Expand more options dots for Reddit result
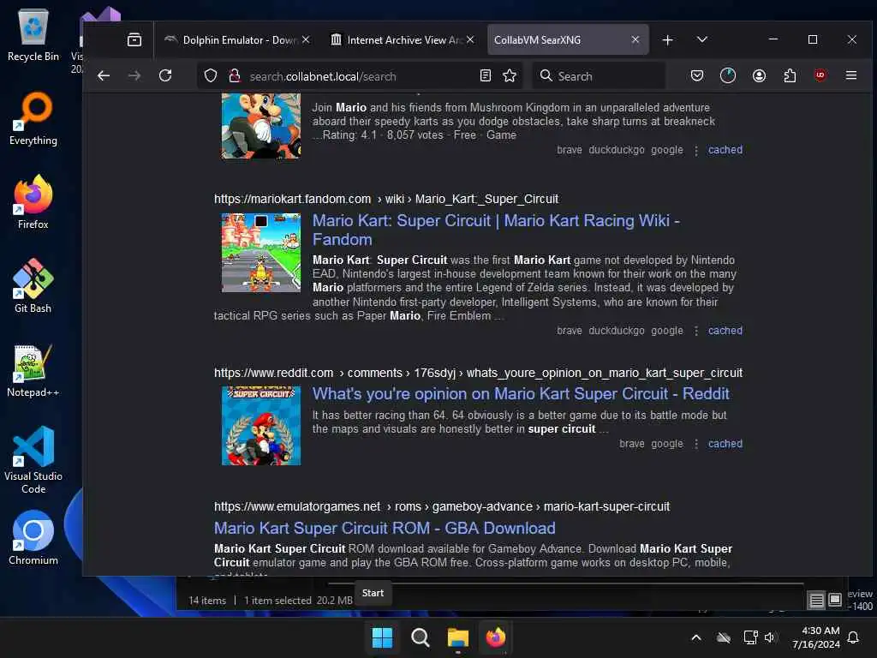Screen dimensions: 877x658 coord(695,445)
